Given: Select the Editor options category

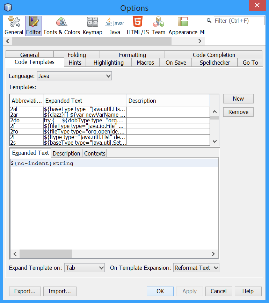Looking at the screenshot, I should coord(34,26).
